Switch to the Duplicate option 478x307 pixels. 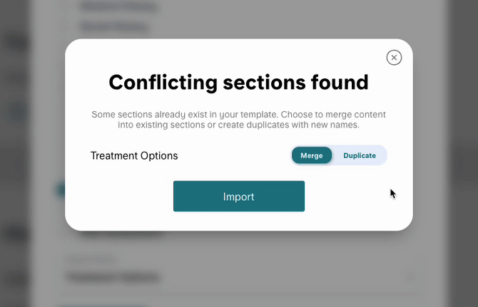coord(360,155)
